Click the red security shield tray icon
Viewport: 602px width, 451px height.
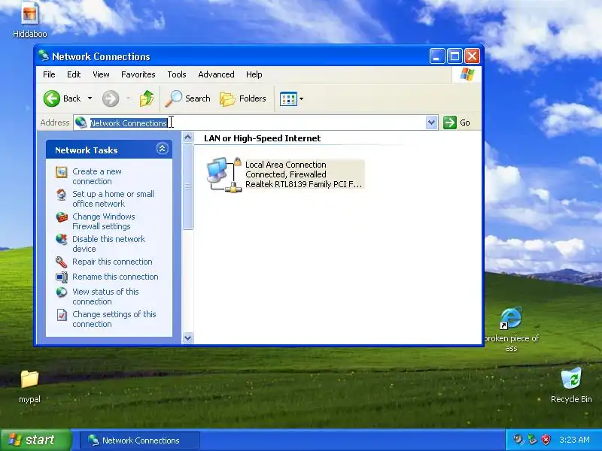coord(546,440)
